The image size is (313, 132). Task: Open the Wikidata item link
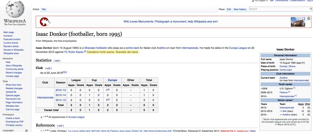(x=13, y=106)
